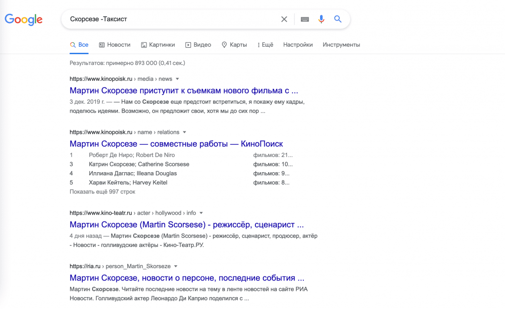
Task: Expand the arrow next to kinopoisk media news URL
Action: click(x=178, y=79)
